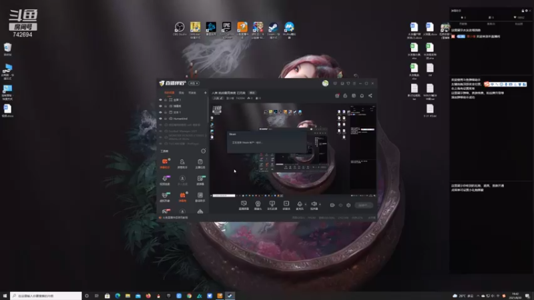This screenshot has height=300, width=534.
Task: Click the Windows Start button
Action: [5, 296]
